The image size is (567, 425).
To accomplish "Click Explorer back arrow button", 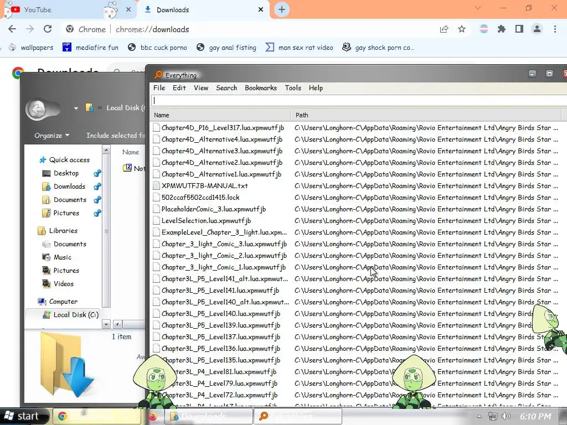I will click(x=37, y=108).
